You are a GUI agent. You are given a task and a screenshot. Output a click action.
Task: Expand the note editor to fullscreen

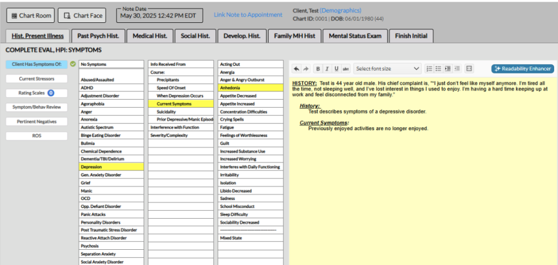pyautogui.click(x=469, y=69)
